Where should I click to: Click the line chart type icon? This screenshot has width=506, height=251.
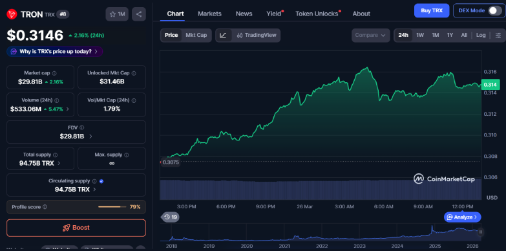pyautogui.click(x=224, y=35)
